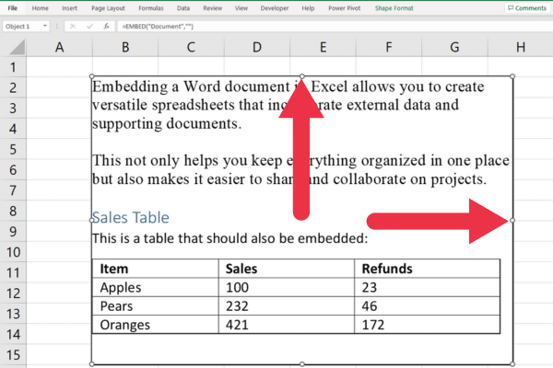Select row 10 header
Viewport: 553px width, 368px height.
coord(13,252)
